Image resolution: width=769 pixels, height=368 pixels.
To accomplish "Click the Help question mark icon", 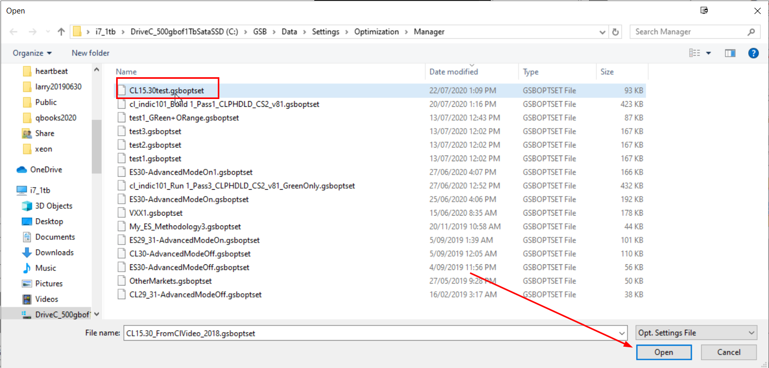I will click(x=753, y=53).
